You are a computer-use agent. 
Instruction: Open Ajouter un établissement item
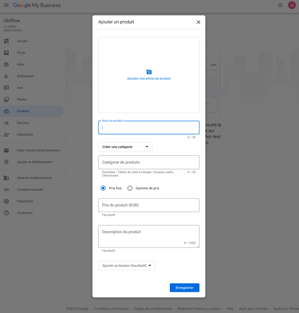(34, 162)
